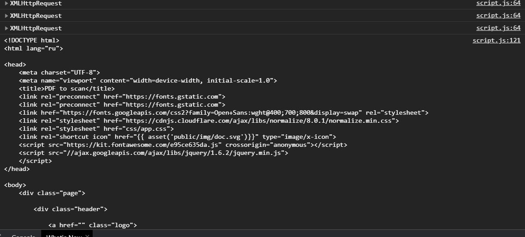525x237 pixels.
Task: Click the '<a href="" class="logo">' line
Action: pos(92,225)
